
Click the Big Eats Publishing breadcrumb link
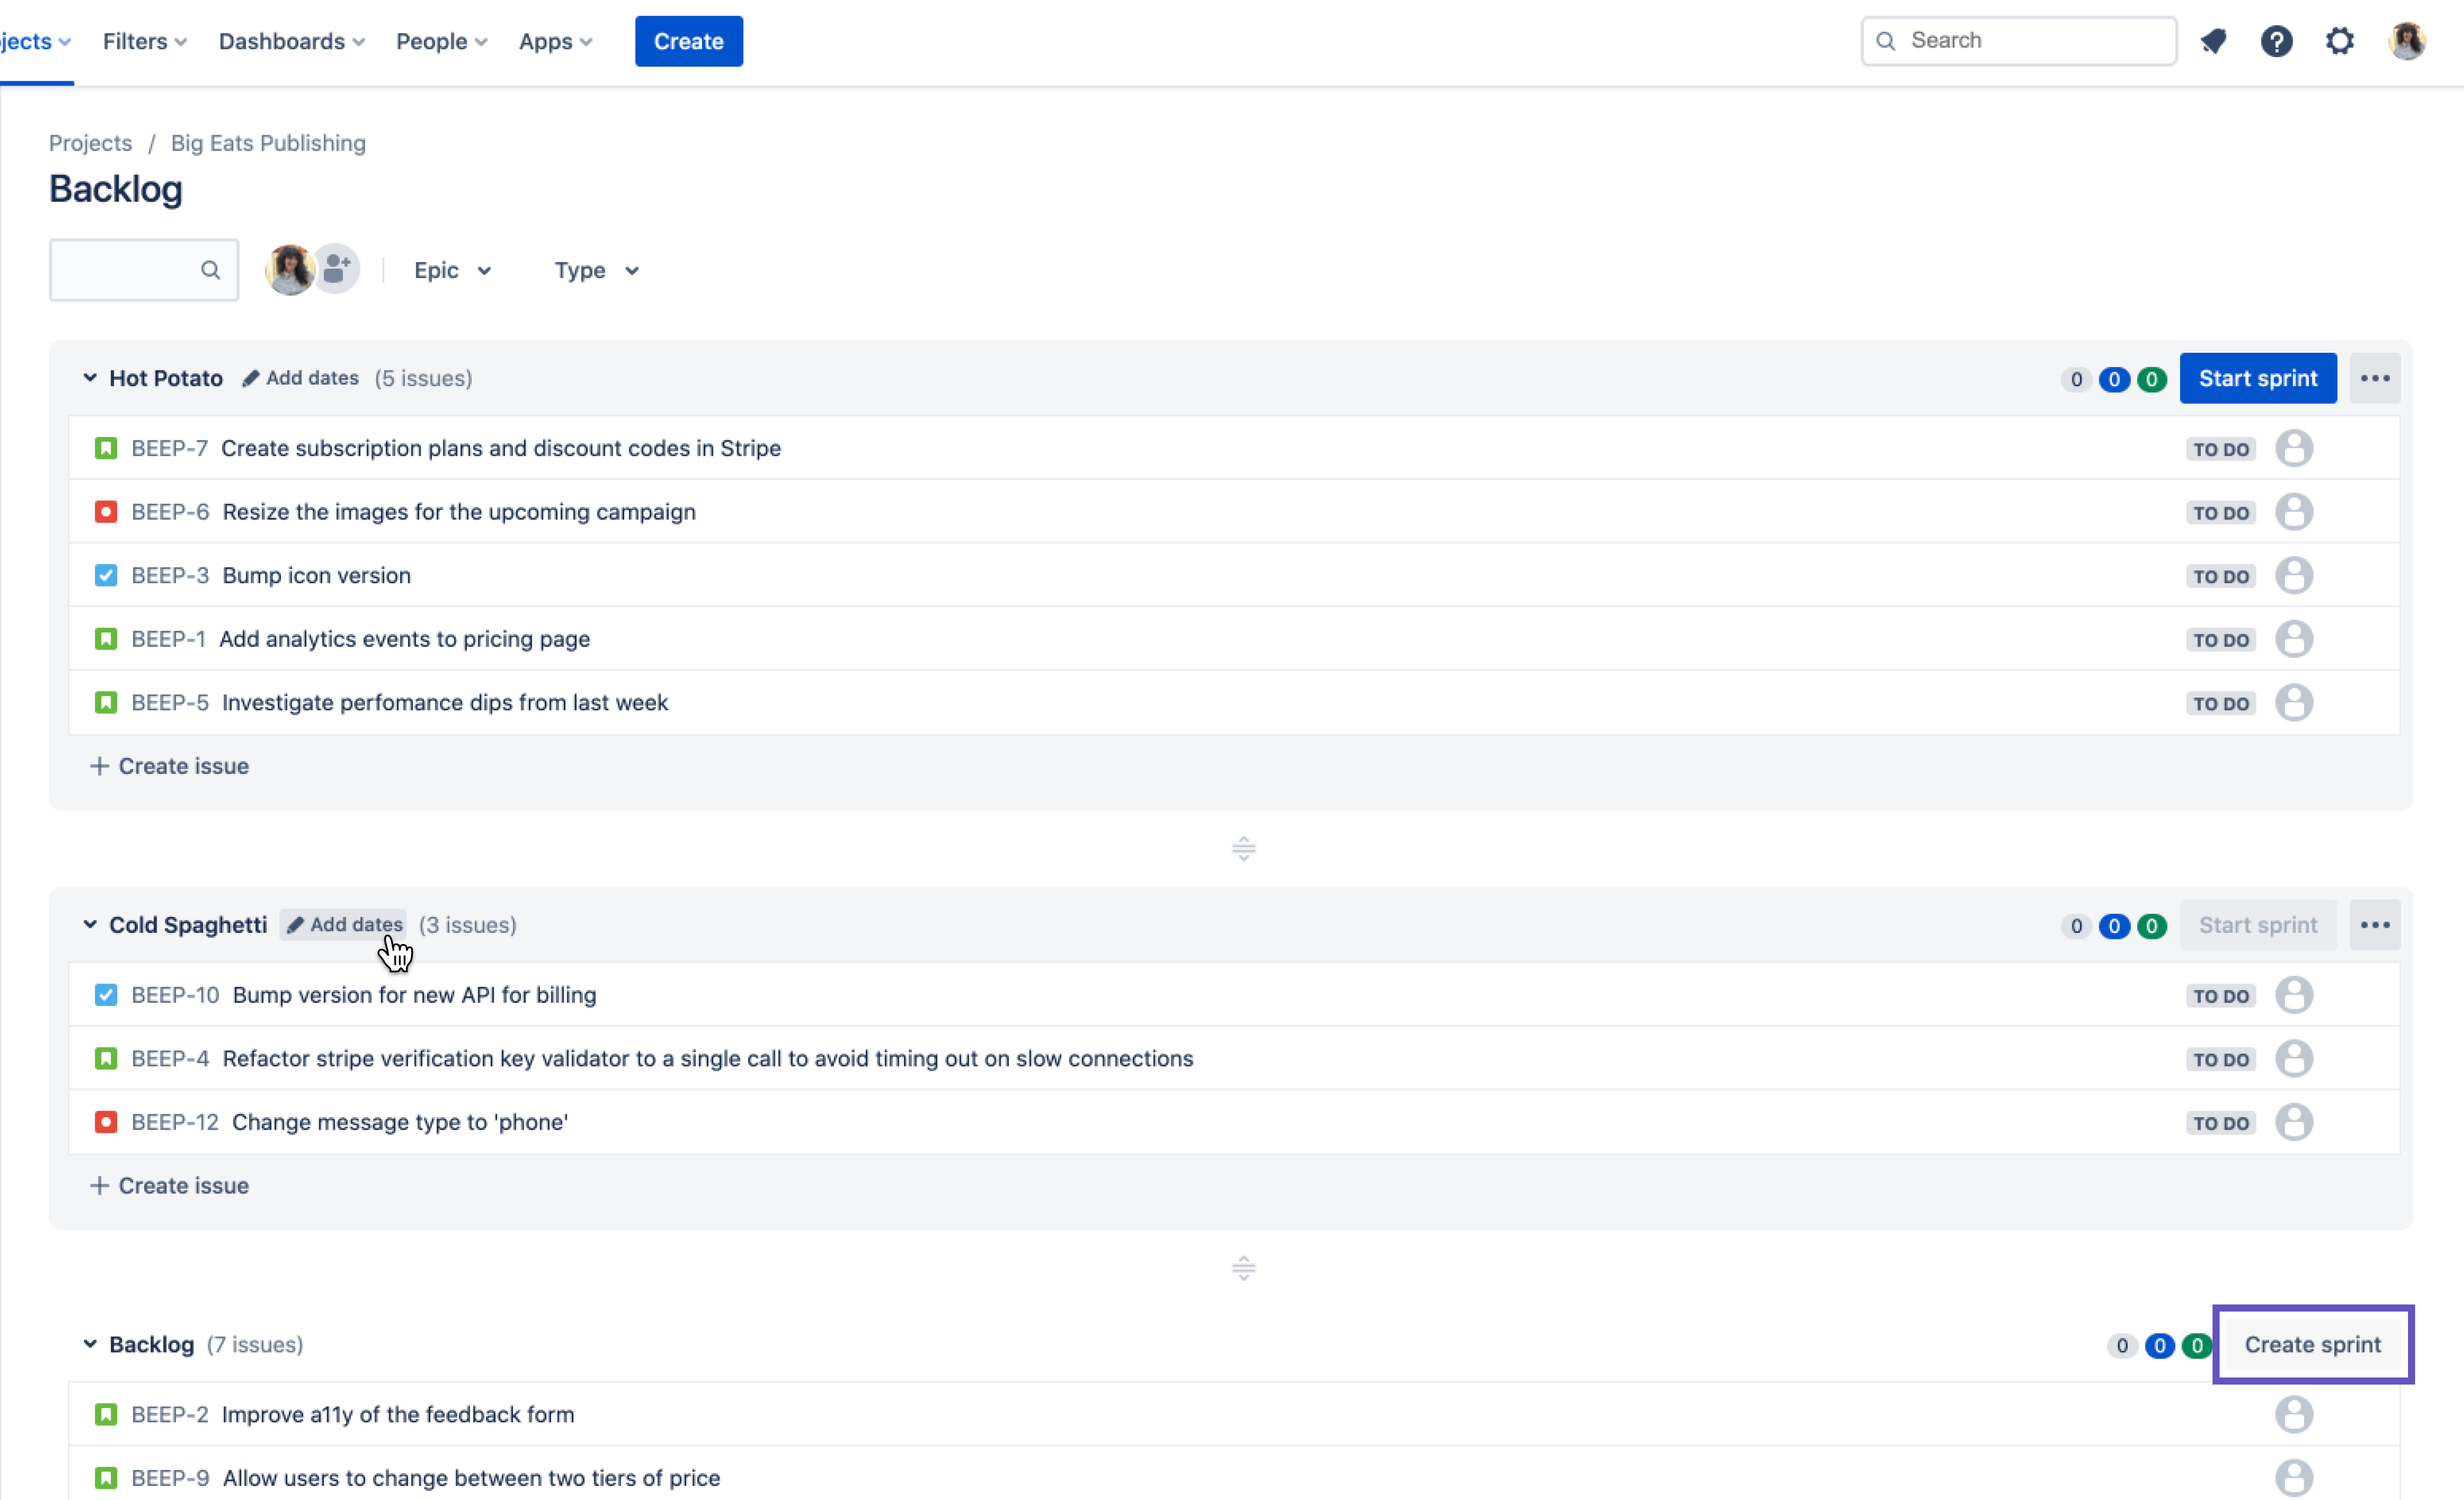[x=267, y=143]
